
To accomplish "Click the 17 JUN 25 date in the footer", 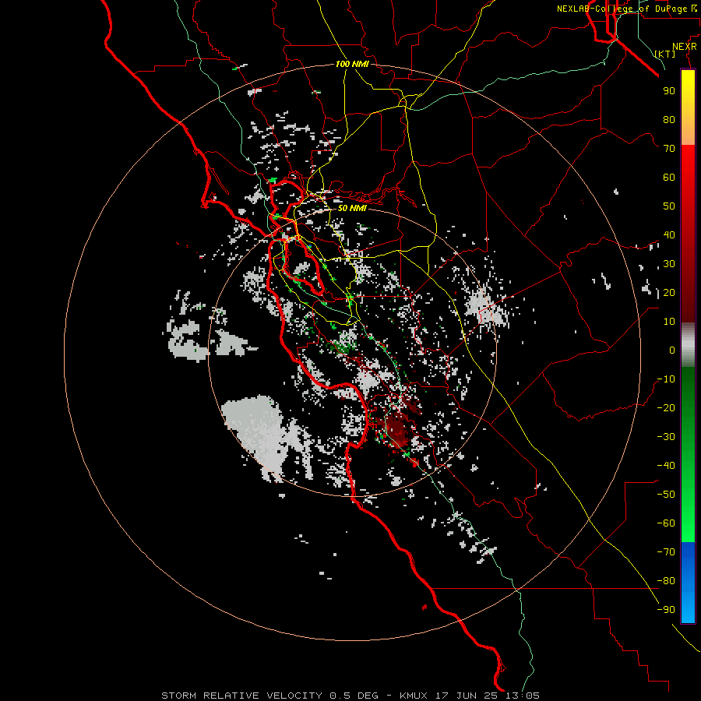I will click(x=467, y=696).
